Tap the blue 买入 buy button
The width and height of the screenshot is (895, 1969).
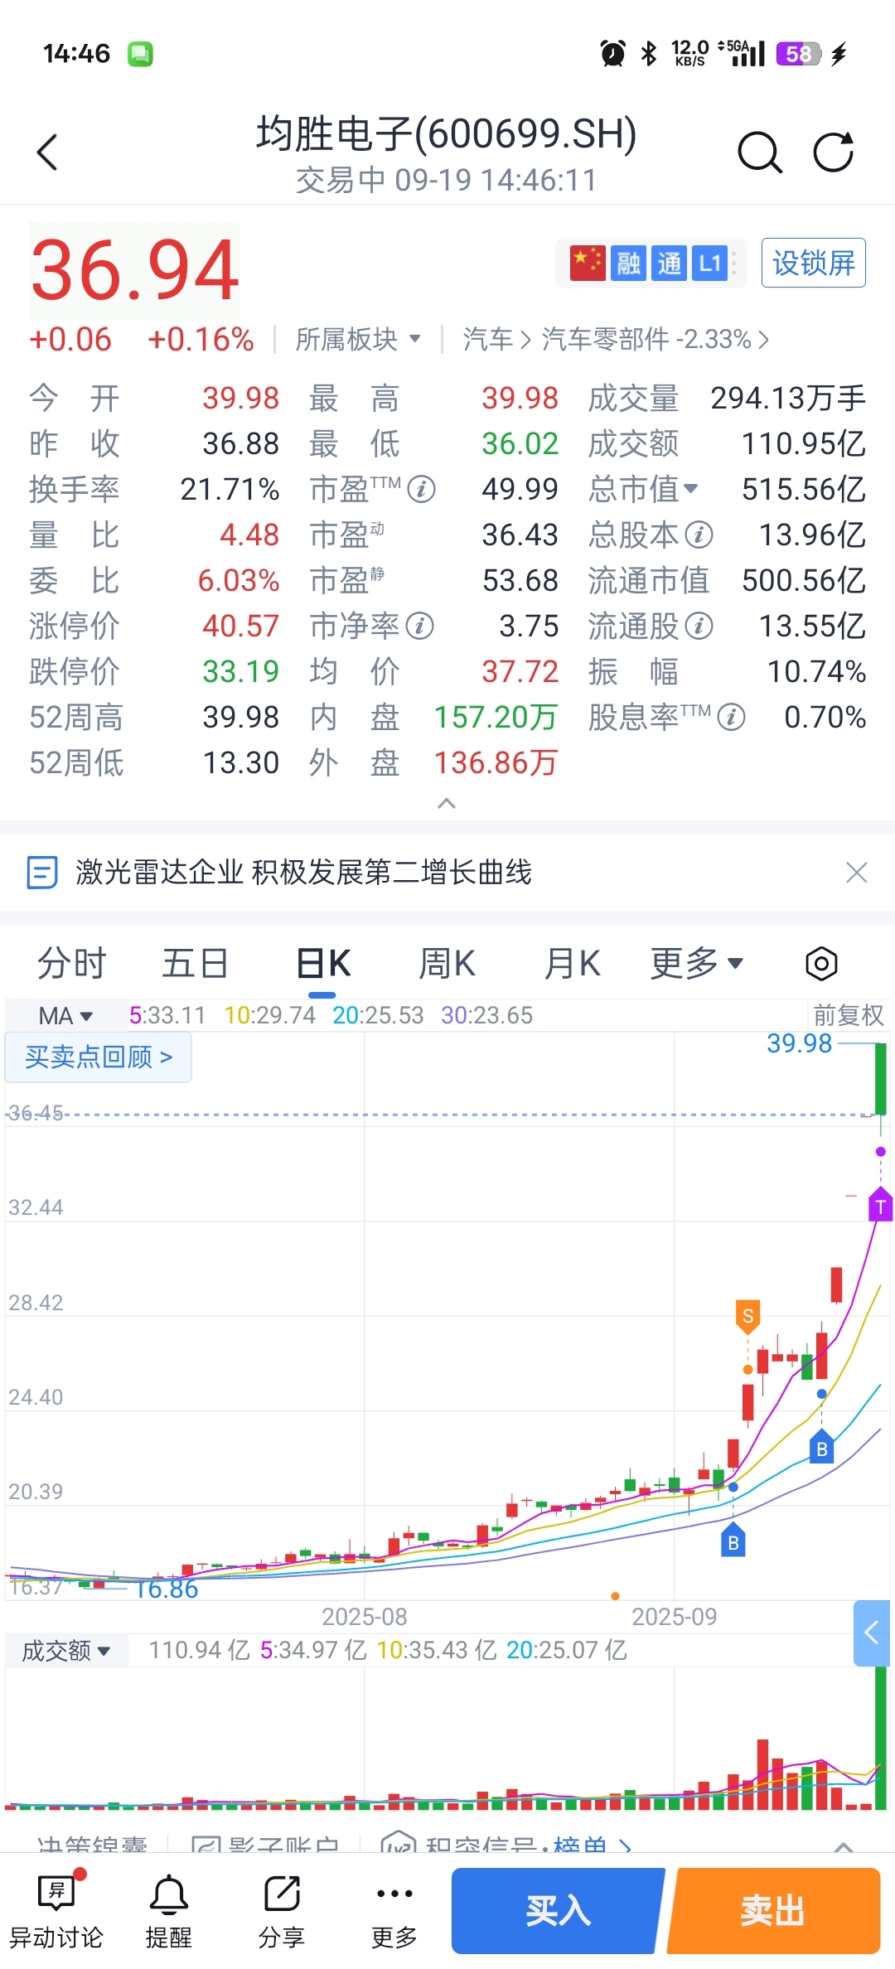tap(558, 1911)
